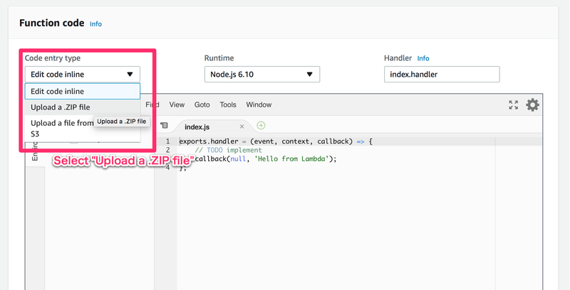This screenshot has height=290, width=570.
Task: Open the Code entry type dropdown
Action: point(83,74)
